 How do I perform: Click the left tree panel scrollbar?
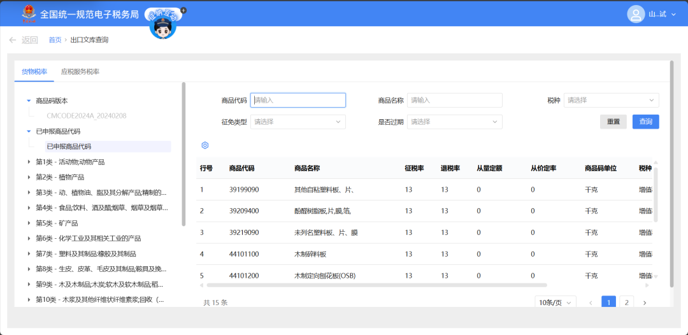coord(184,154)
